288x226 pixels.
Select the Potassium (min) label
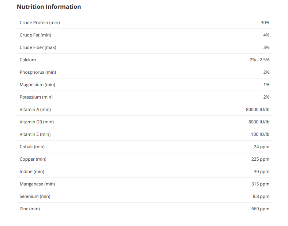36,97
